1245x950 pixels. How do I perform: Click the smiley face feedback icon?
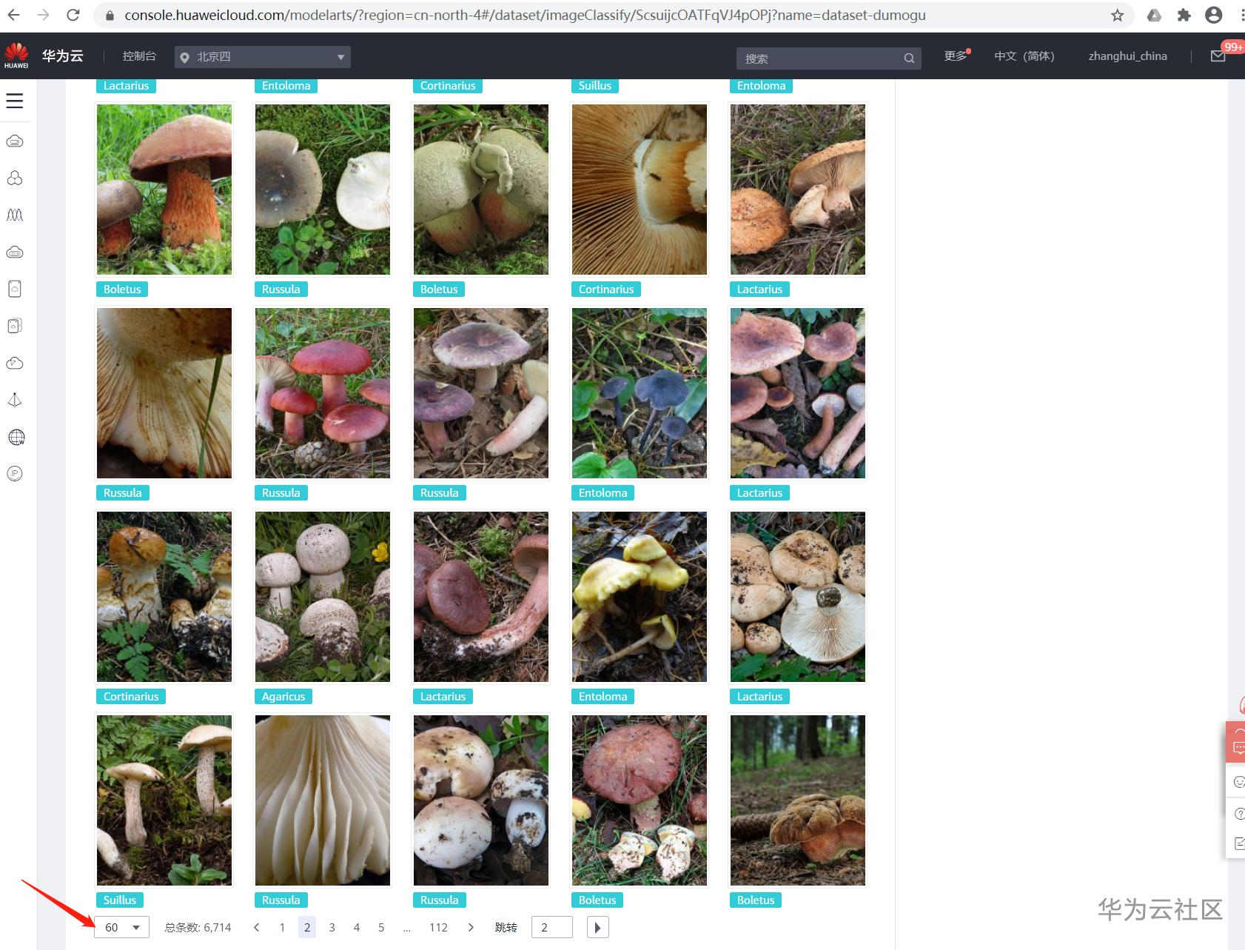(1238, 782)
